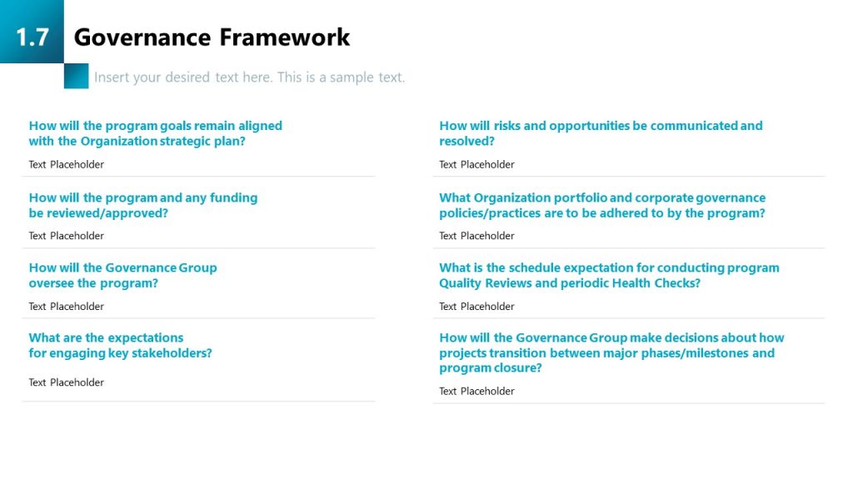This screenshot has width=853, height=480.
Task: Click Text Placeholder under the funding reviewed/approved question
Action: click(67, 236)
